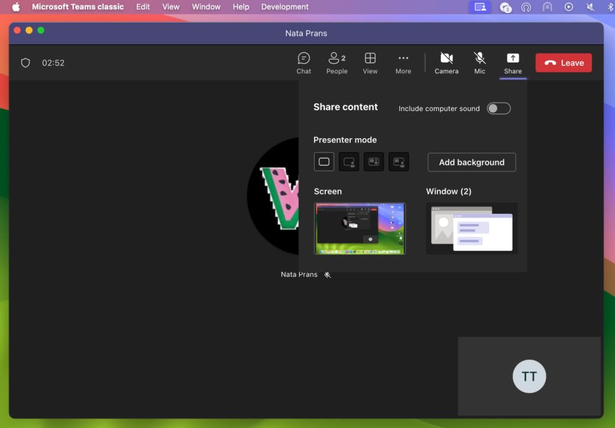
Task: Unmute Nata Prans via the mic icon
Action: 327,274
